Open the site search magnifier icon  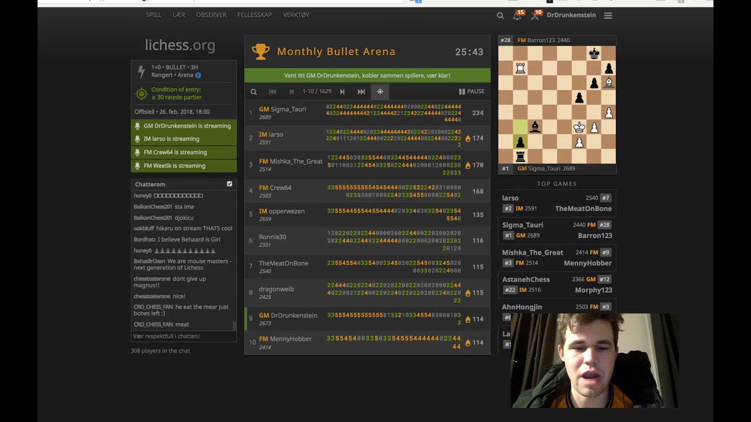(x=500, y=16)
